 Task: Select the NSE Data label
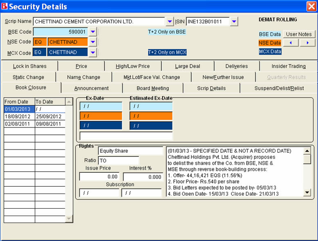pyautogui.click(x=270, y=43)
